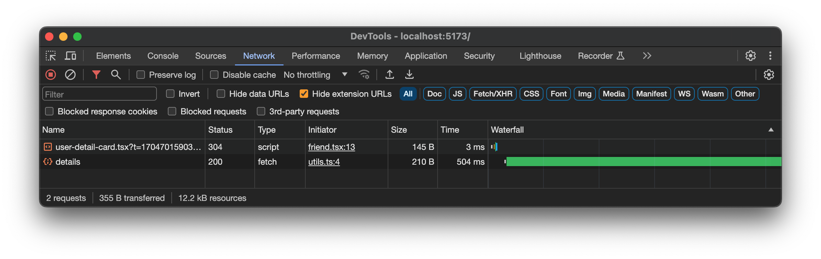Enable Preserve log checkbox
This screenshot has height=259, width=821.
pos(141,75)
